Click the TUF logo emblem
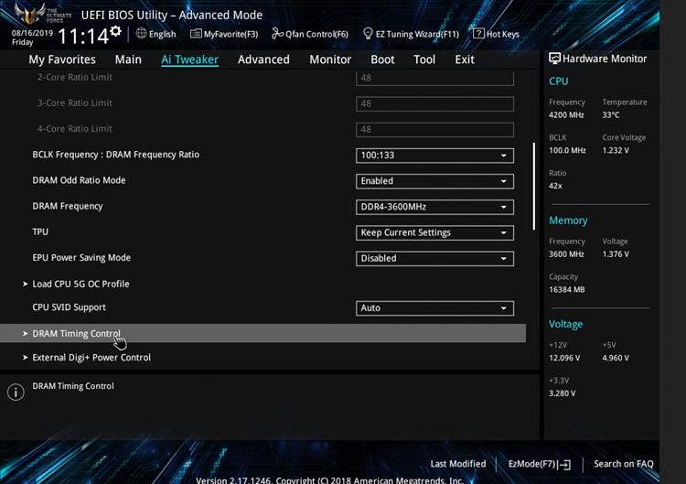The width and height of the screenshot is (686, 484). [29, 14]
